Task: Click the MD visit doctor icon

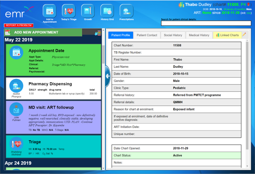Action: pos(16,109)
